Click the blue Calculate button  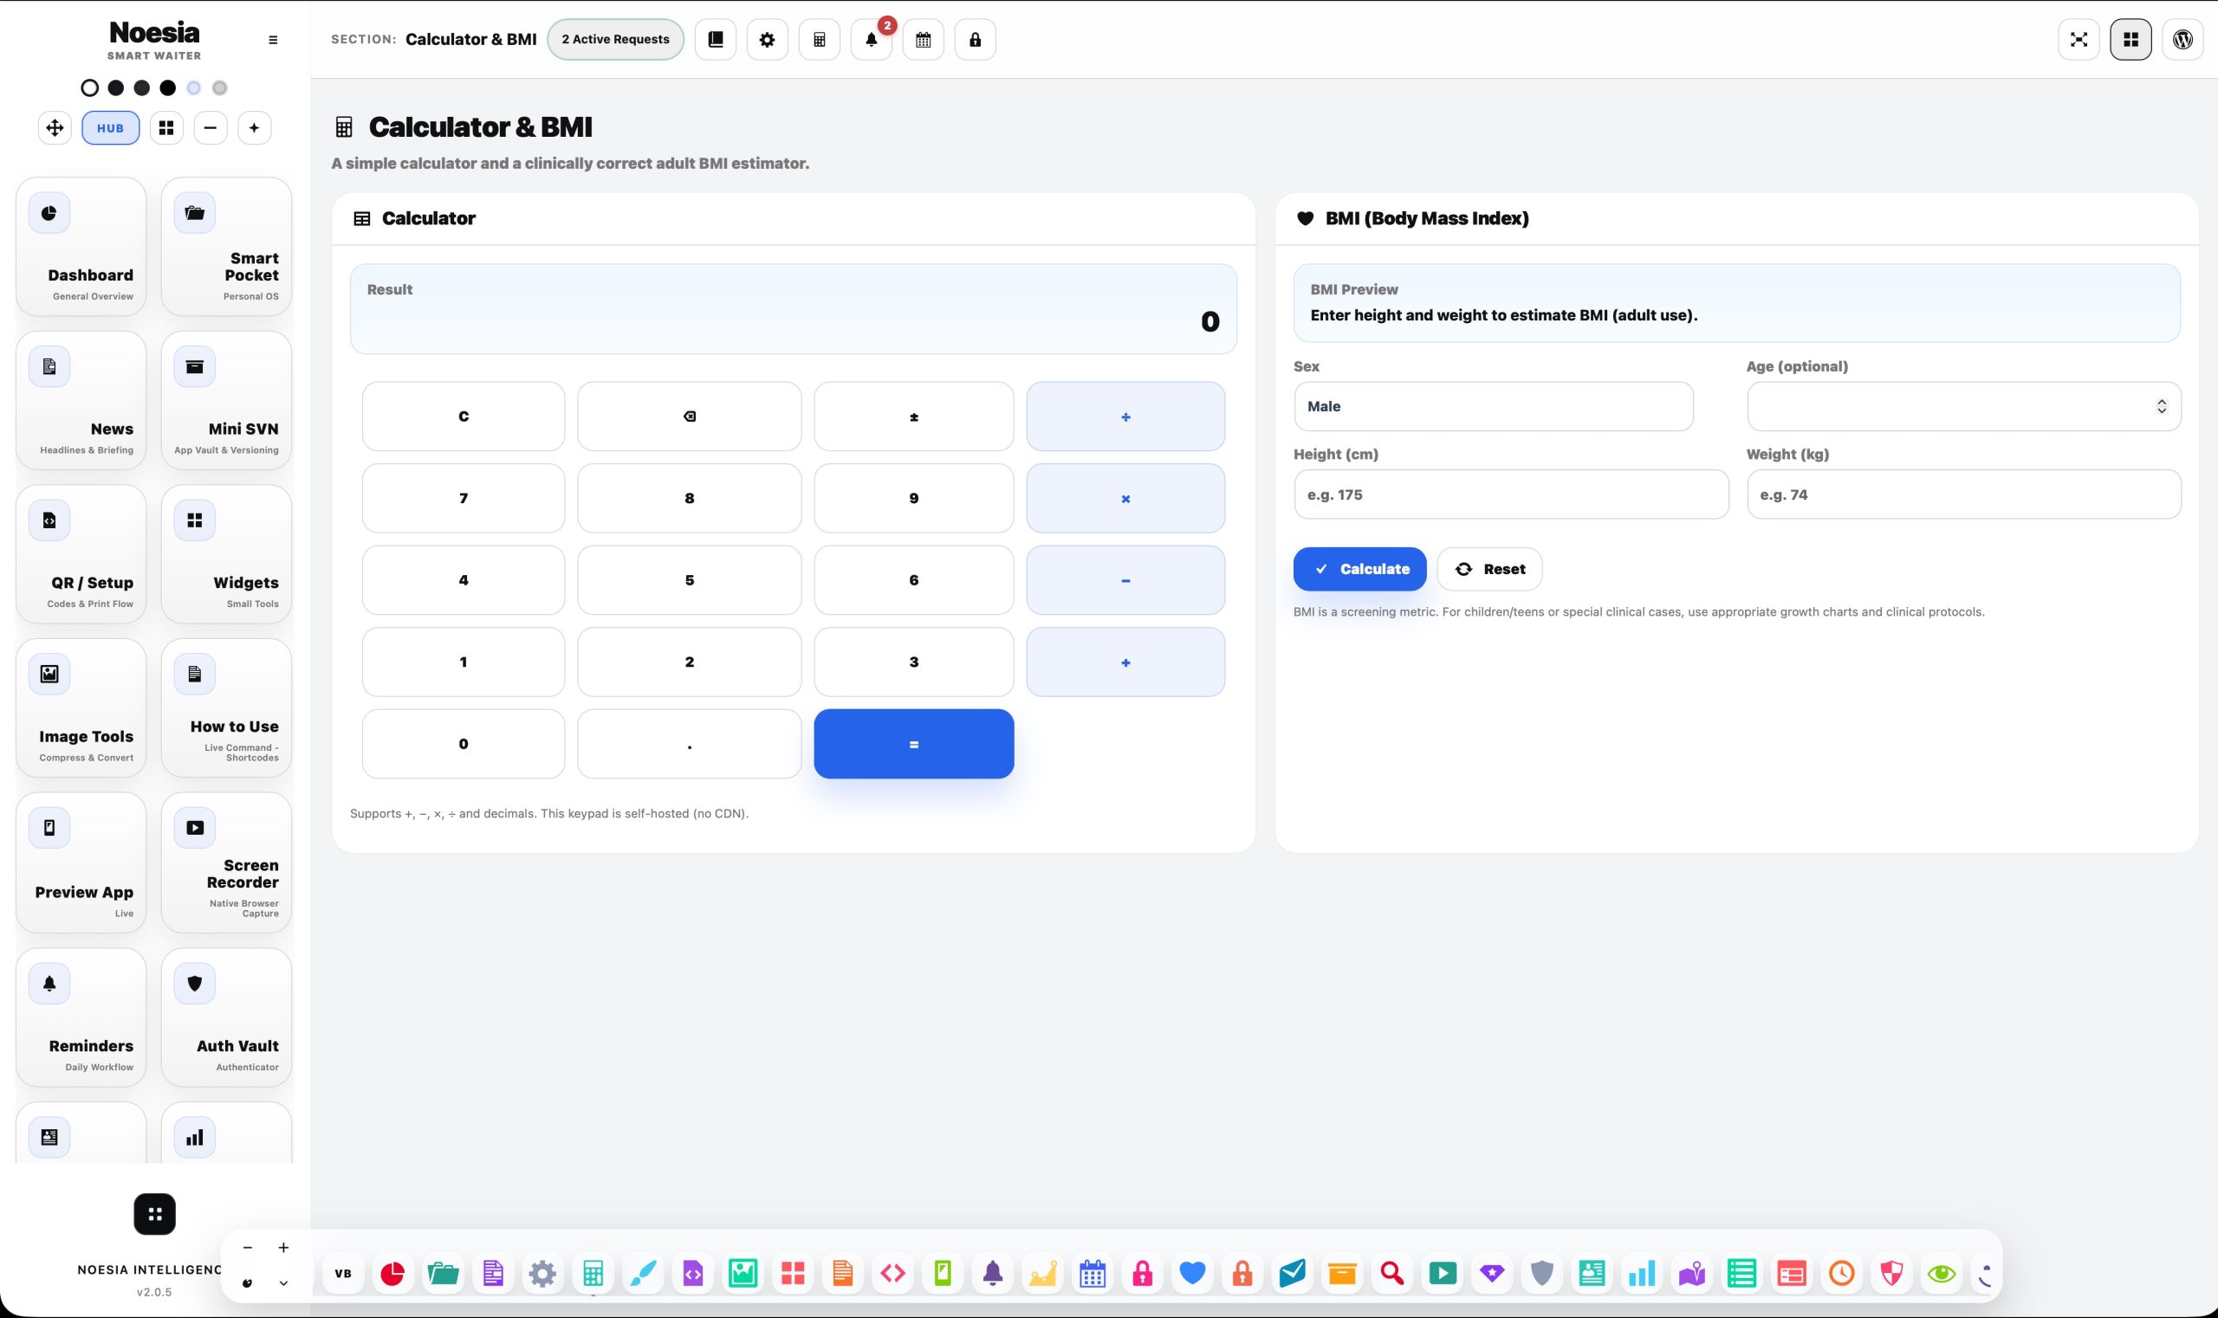click(x=1359, y=568)
